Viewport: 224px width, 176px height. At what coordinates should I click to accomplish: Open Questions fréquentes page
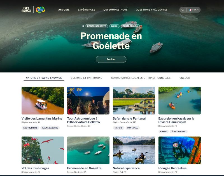pos(151,10)
